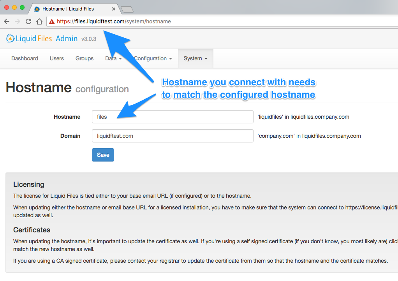The height and width of the screenshot is (281, 398).
Task: Click the Liquid Files favicon on the browser tab
Action: tap(36, 9)
